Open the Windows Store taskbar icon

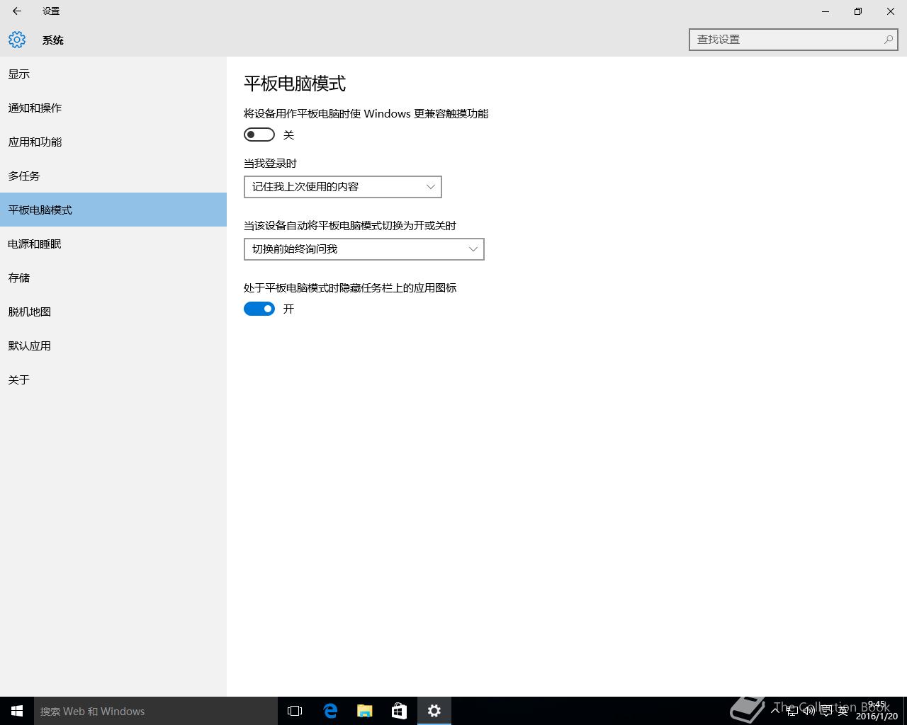pyautogui.click(x=399, y=711)
